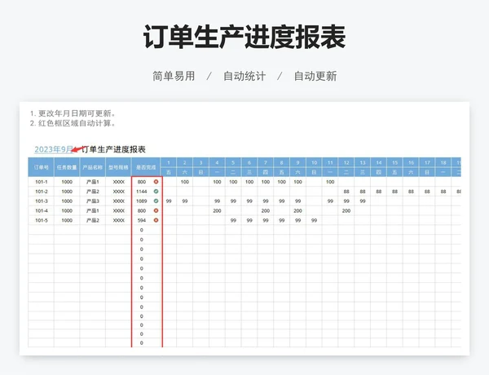Click the 自动更新 subtitle text
The image size is (489, 375).
click(315, 76)
